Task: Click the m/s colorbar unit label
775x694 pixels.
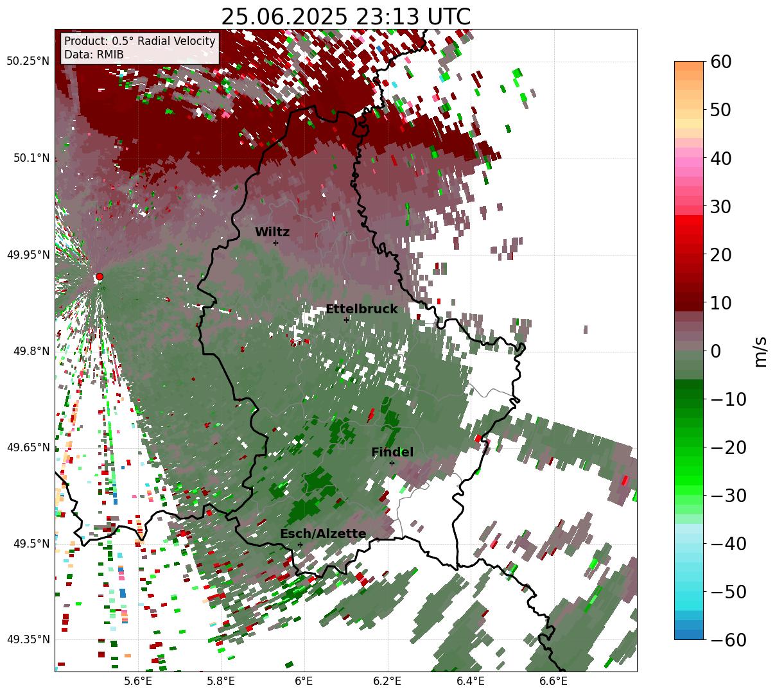Action: point(761,351)
